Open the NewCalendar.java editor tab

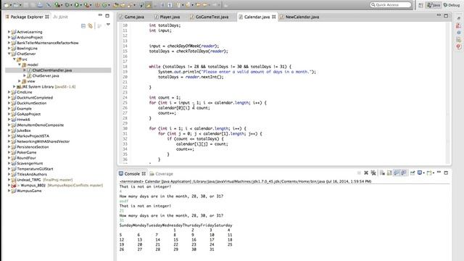(x=299, y=17)
